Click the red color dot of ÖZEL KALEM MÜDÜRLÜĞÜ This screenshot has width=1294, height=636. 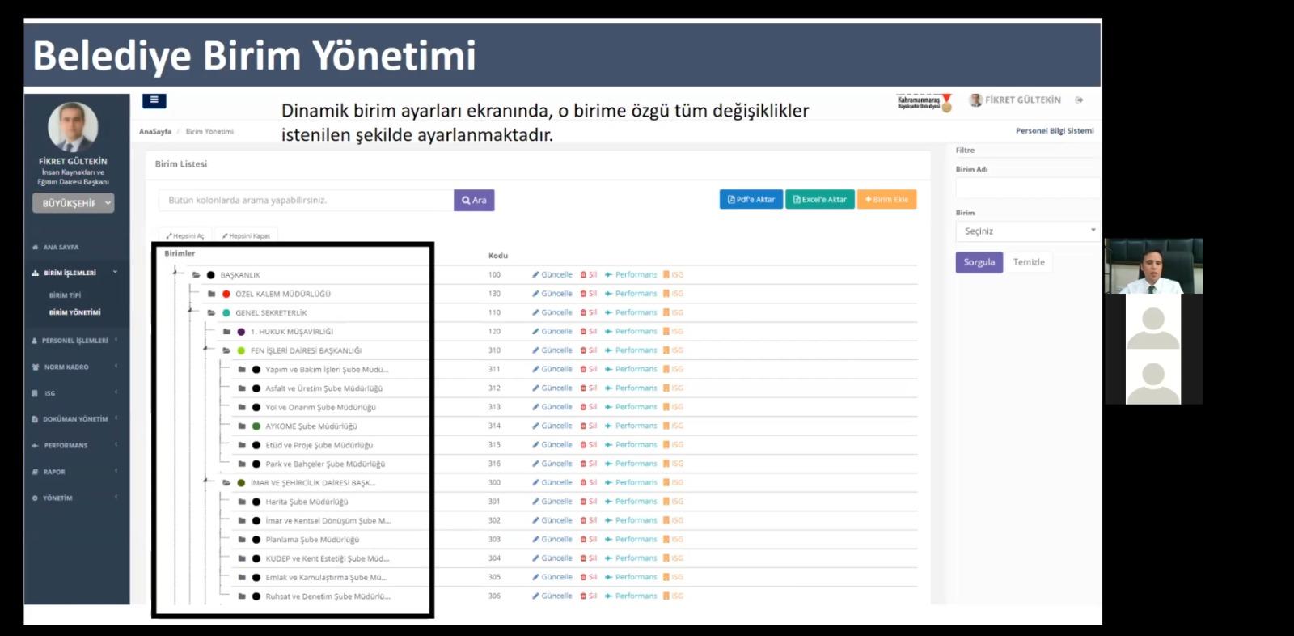[x=226, y=294]
